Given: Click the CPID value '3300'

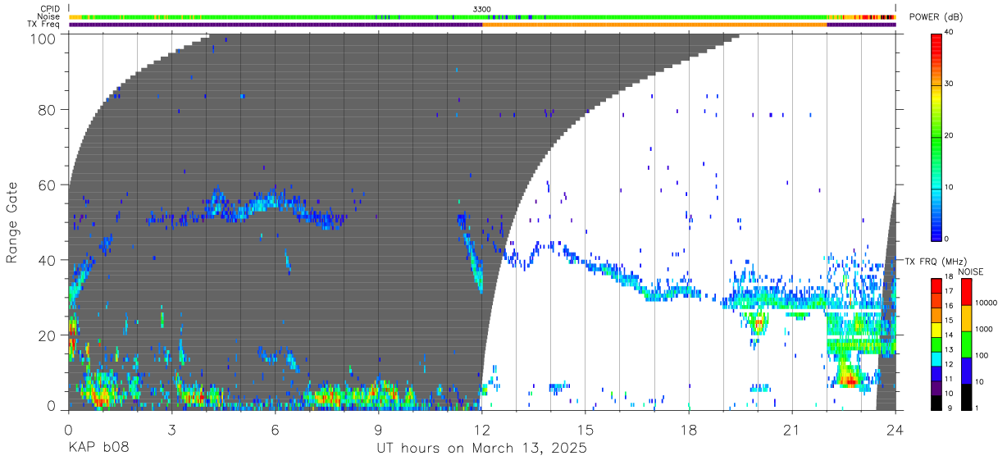Looking at the screenshot, I should point(482,9).
